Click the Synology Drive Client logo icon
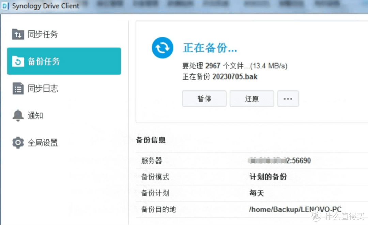 5,6
